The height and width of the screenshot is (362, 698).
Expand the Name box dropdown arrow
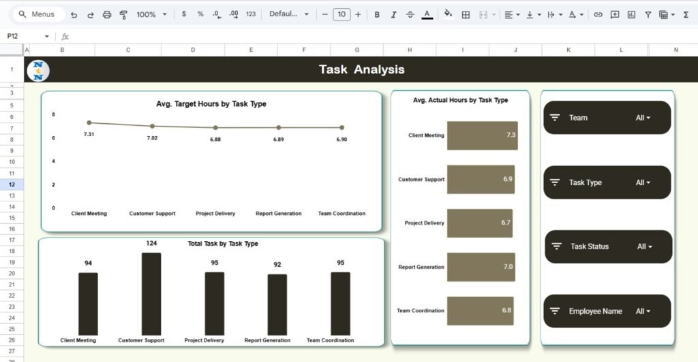(47, 37)
